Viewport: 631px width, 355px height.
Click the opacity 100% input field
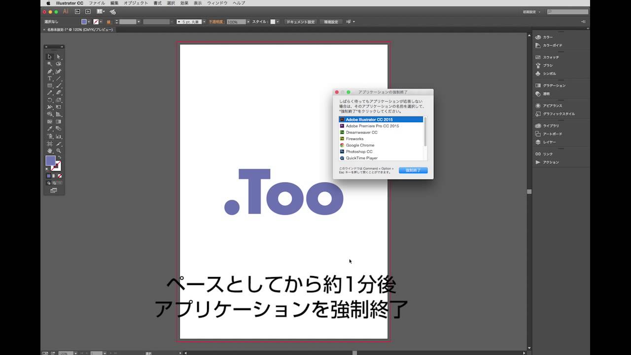pyautogui.click(x=237, y=22)
